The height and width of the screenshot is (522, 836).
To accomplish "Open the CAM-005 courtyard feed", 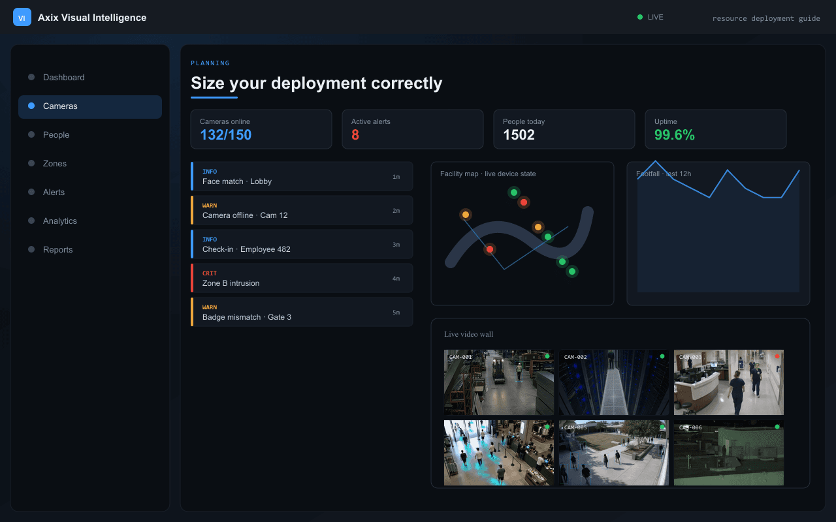I will tap(614, 453).
